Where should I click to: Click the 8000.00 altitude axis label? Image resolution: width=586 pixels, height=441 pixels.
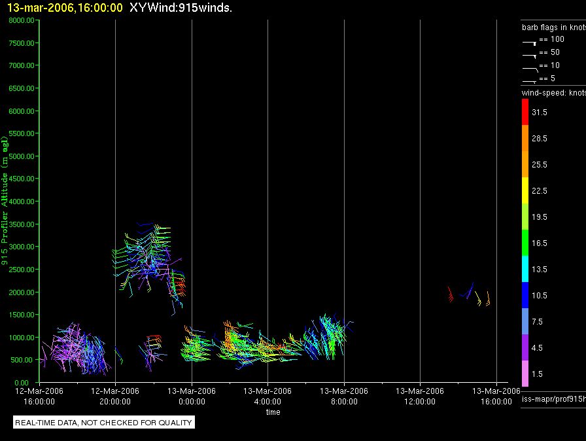coord(22,20)
